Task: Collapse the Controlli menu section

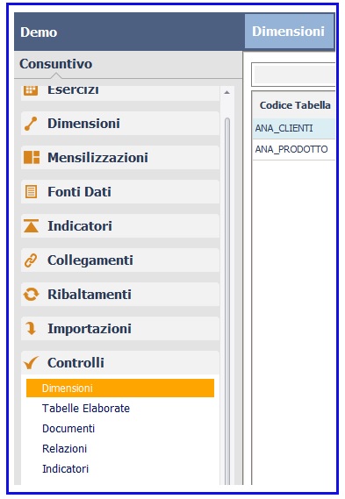Action: [120, 363]
